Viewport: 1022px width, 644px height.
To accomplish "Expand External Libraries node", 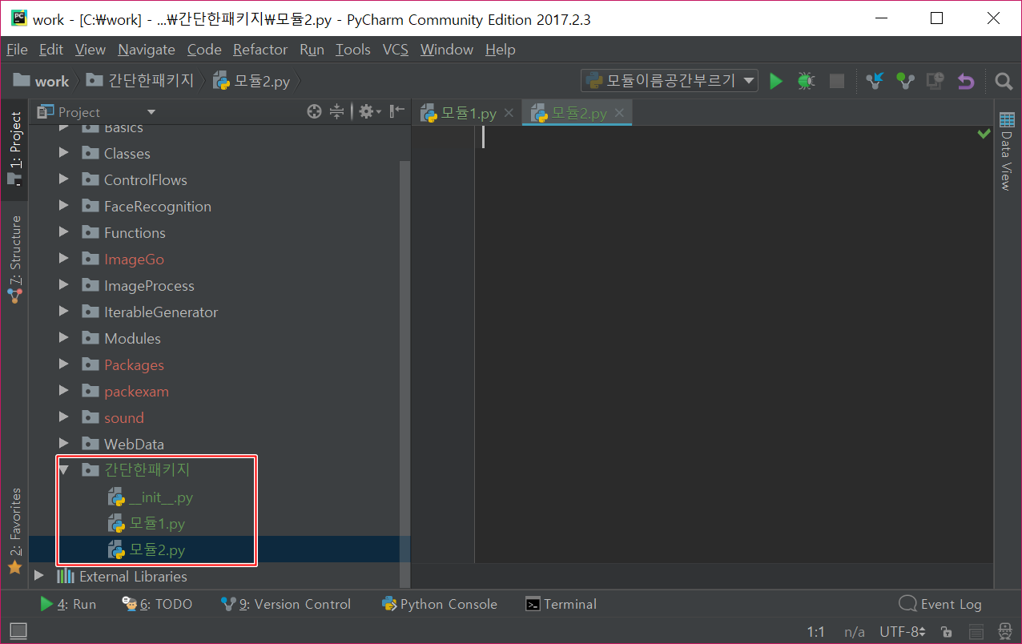I will (39, 576).
